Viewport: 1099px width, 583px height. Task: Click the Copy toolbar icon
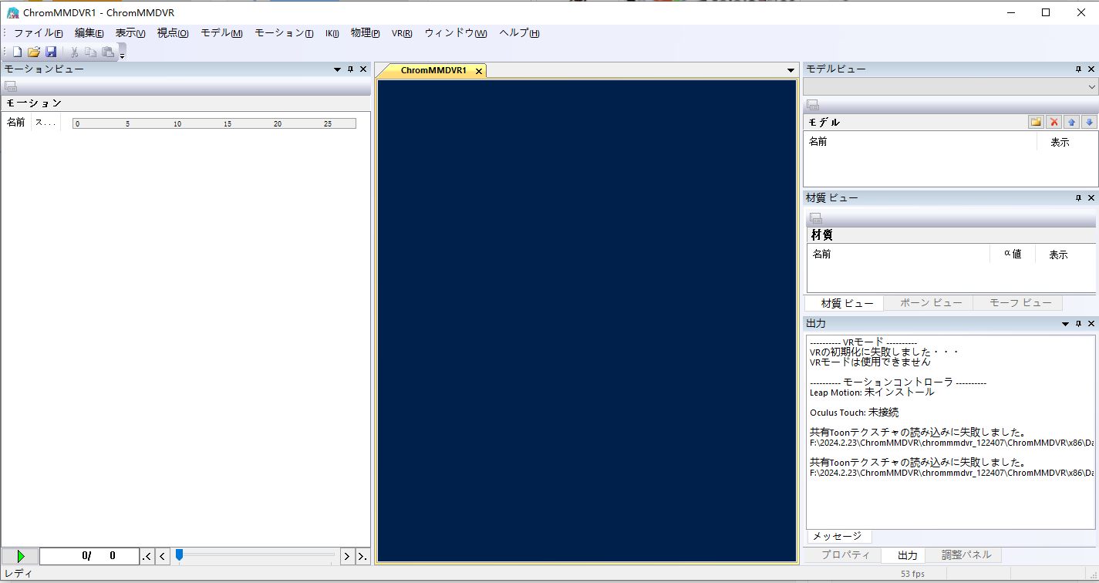point(91,52)
